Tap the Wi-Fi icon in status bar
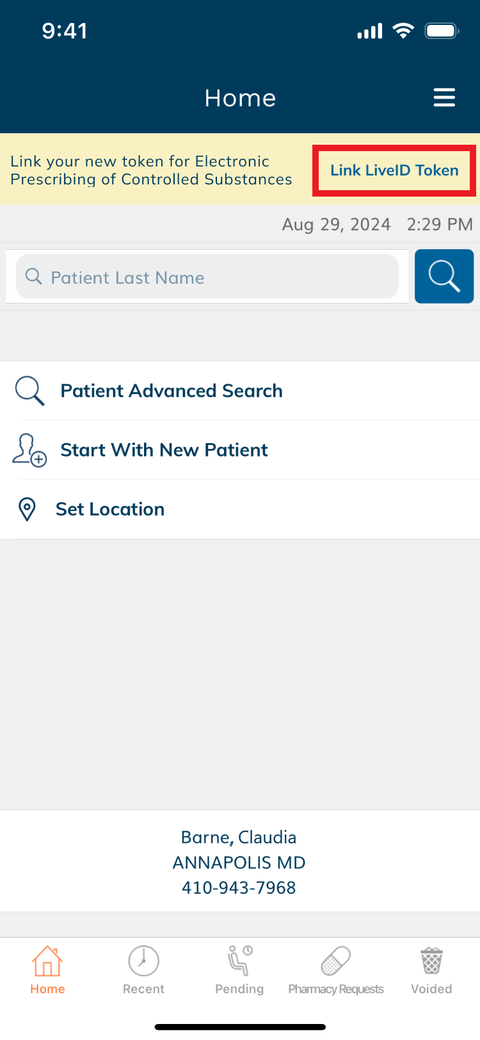The height and width of the screenshot is (1040, 480). tap(403, 31)
